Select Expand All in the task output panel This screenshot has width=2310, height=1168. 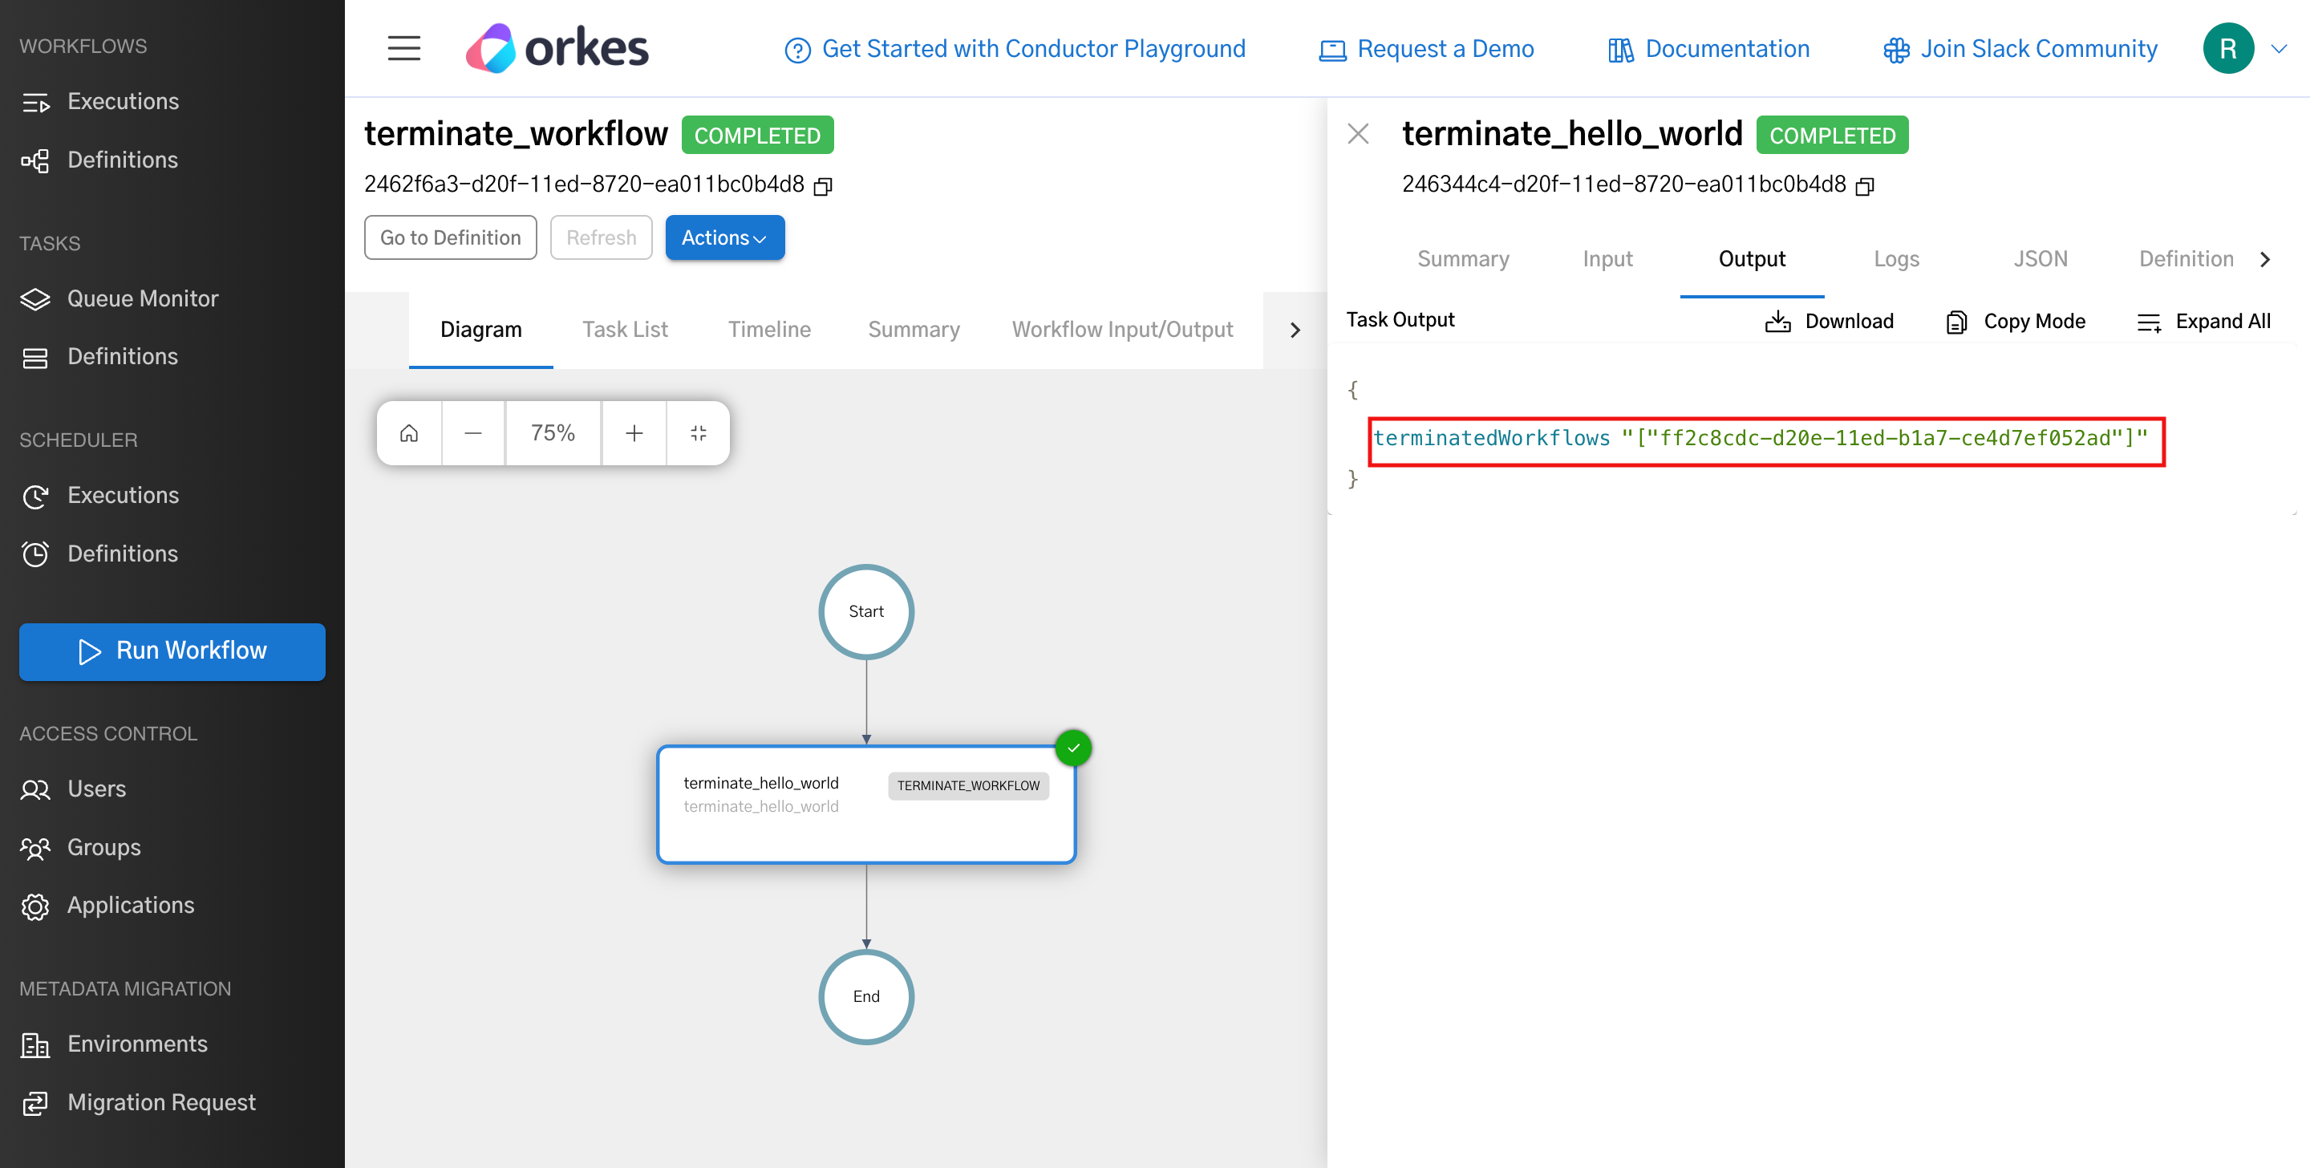pos(2204,321)
